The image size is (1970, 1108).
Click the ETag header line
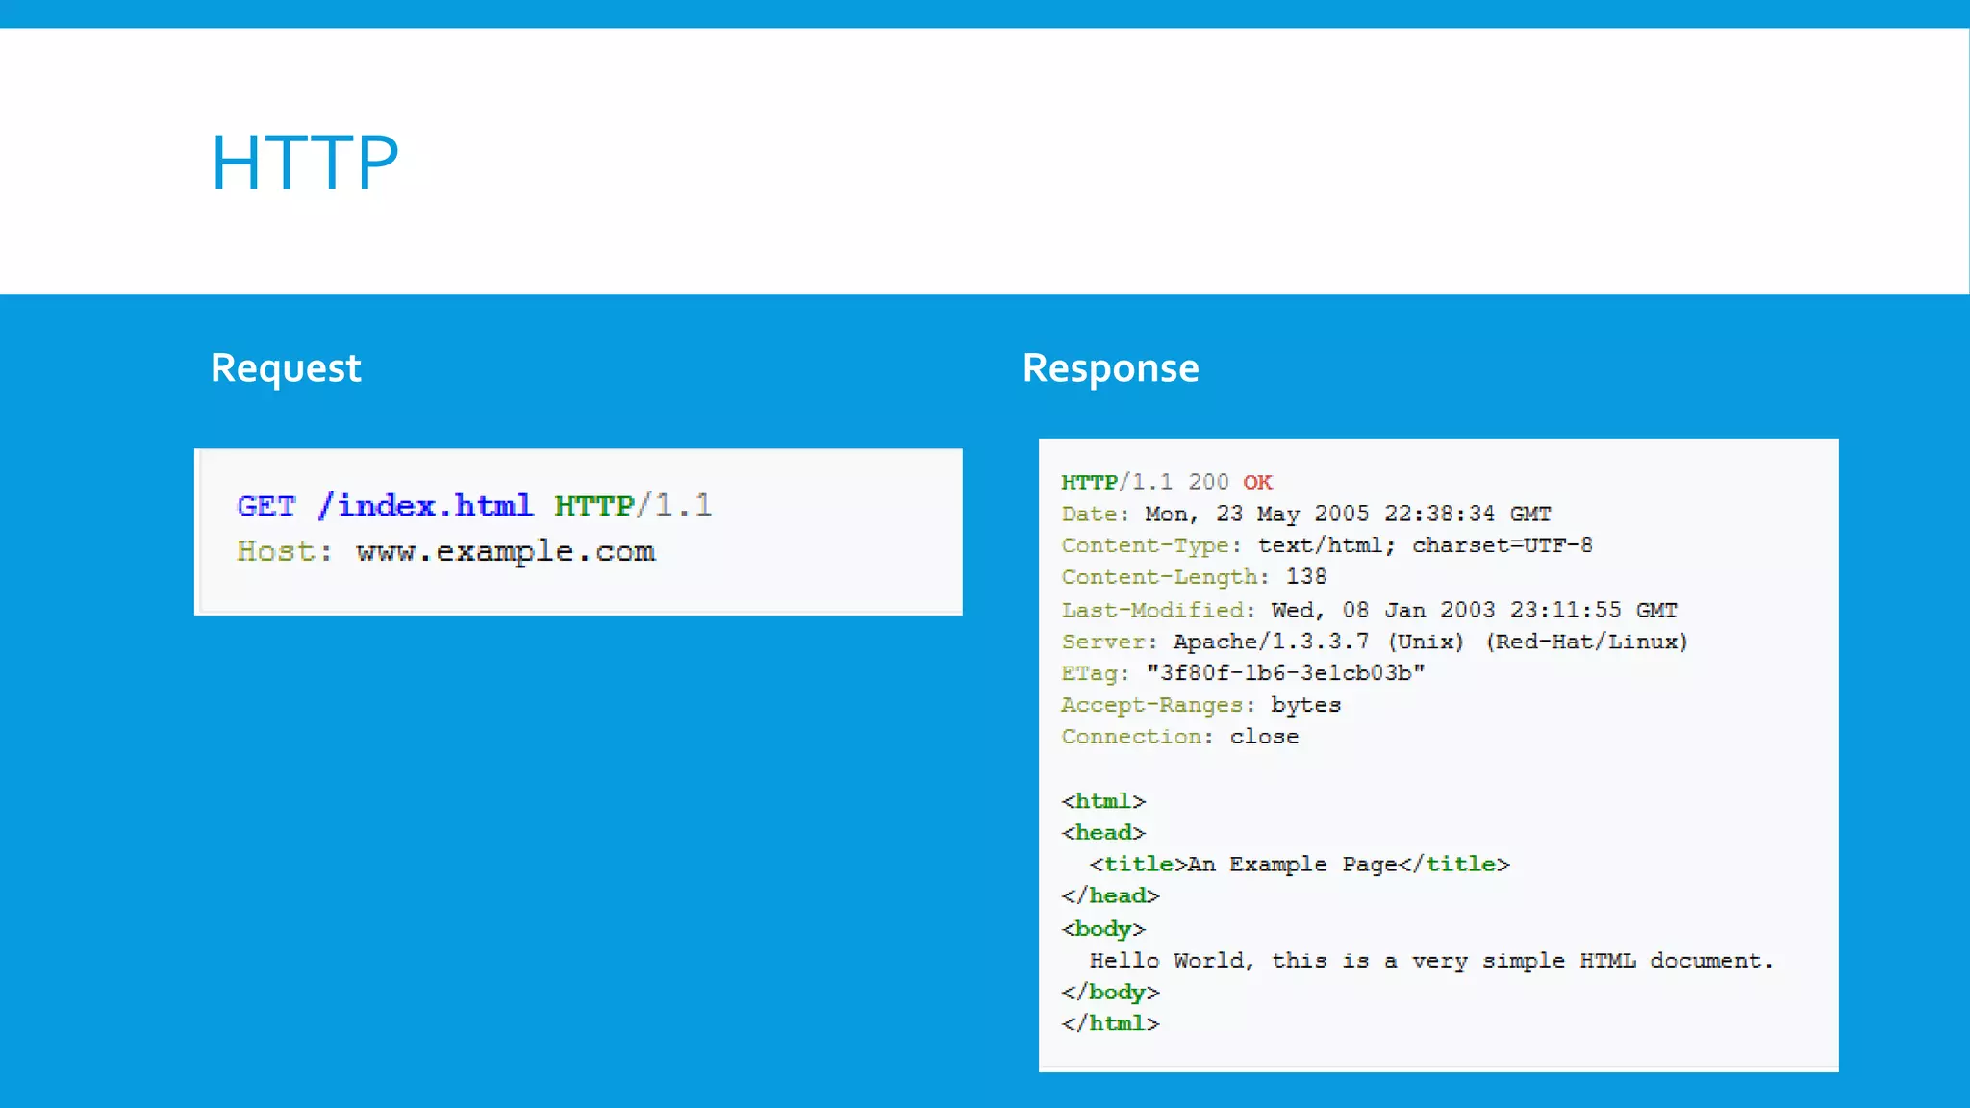tap(1243, 673)
